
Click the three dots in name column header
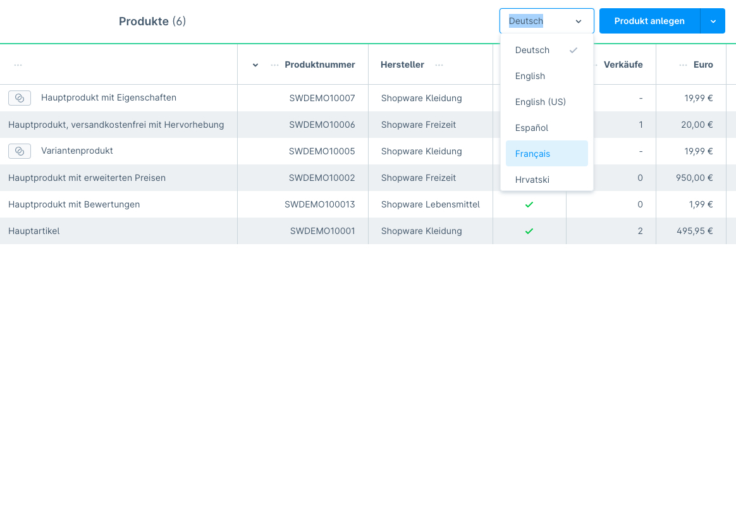tap(18, 65)
